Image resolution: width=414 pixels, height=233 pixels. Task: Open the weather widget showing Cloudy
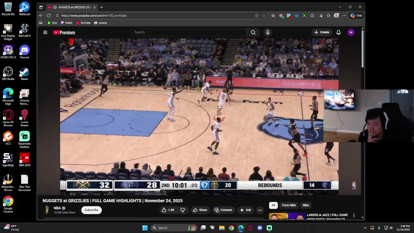pyautogui.click(x=11, y=228)
